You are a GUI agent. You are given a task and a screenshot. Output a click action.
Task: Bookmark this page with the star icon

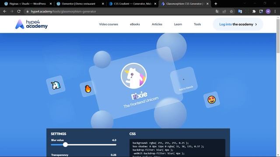(x=231, y=11)
